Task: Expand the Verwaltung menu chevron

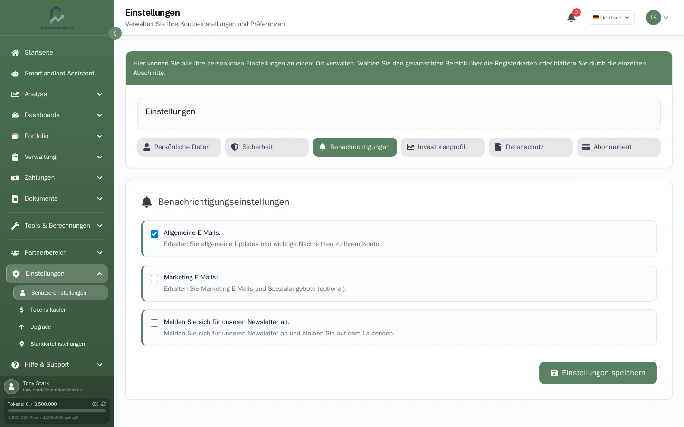Action: tap(100, 157)
